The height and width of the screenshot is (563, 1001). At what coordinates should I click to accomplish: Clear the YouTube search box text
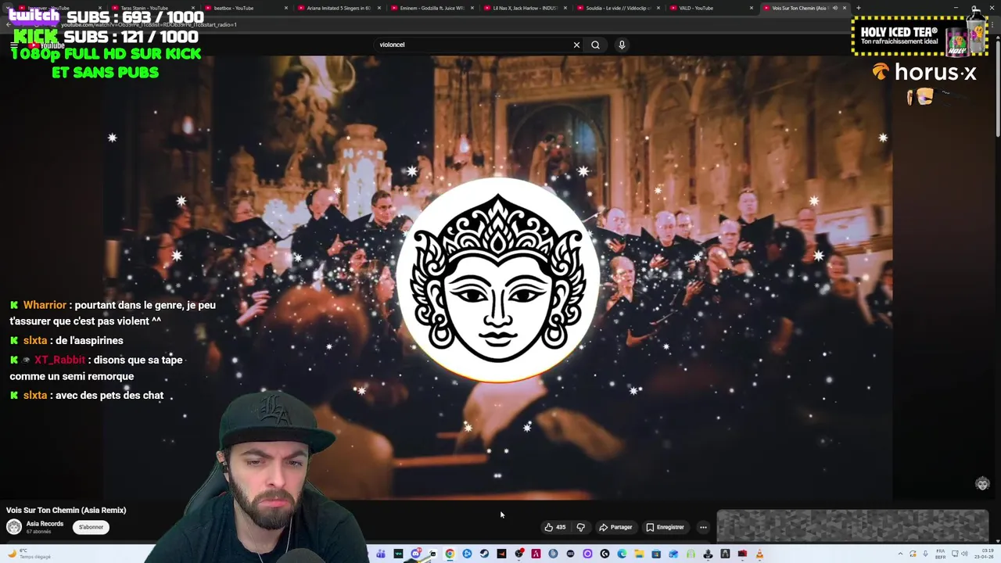576,45
